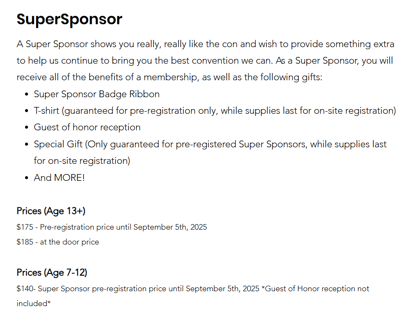Click the bullet dot before 'Super Sponsor Badge Ribbon'

coord(27,94)
